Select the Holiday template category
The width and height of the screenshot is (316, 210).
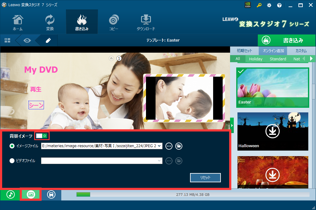pyautogui.click(x=256, y=59)
